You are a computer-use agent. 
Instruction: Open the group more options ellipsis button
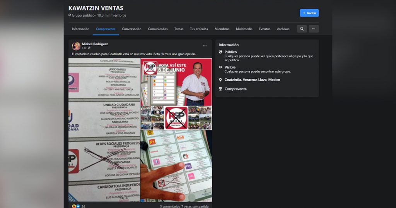[x=314, y=29]
